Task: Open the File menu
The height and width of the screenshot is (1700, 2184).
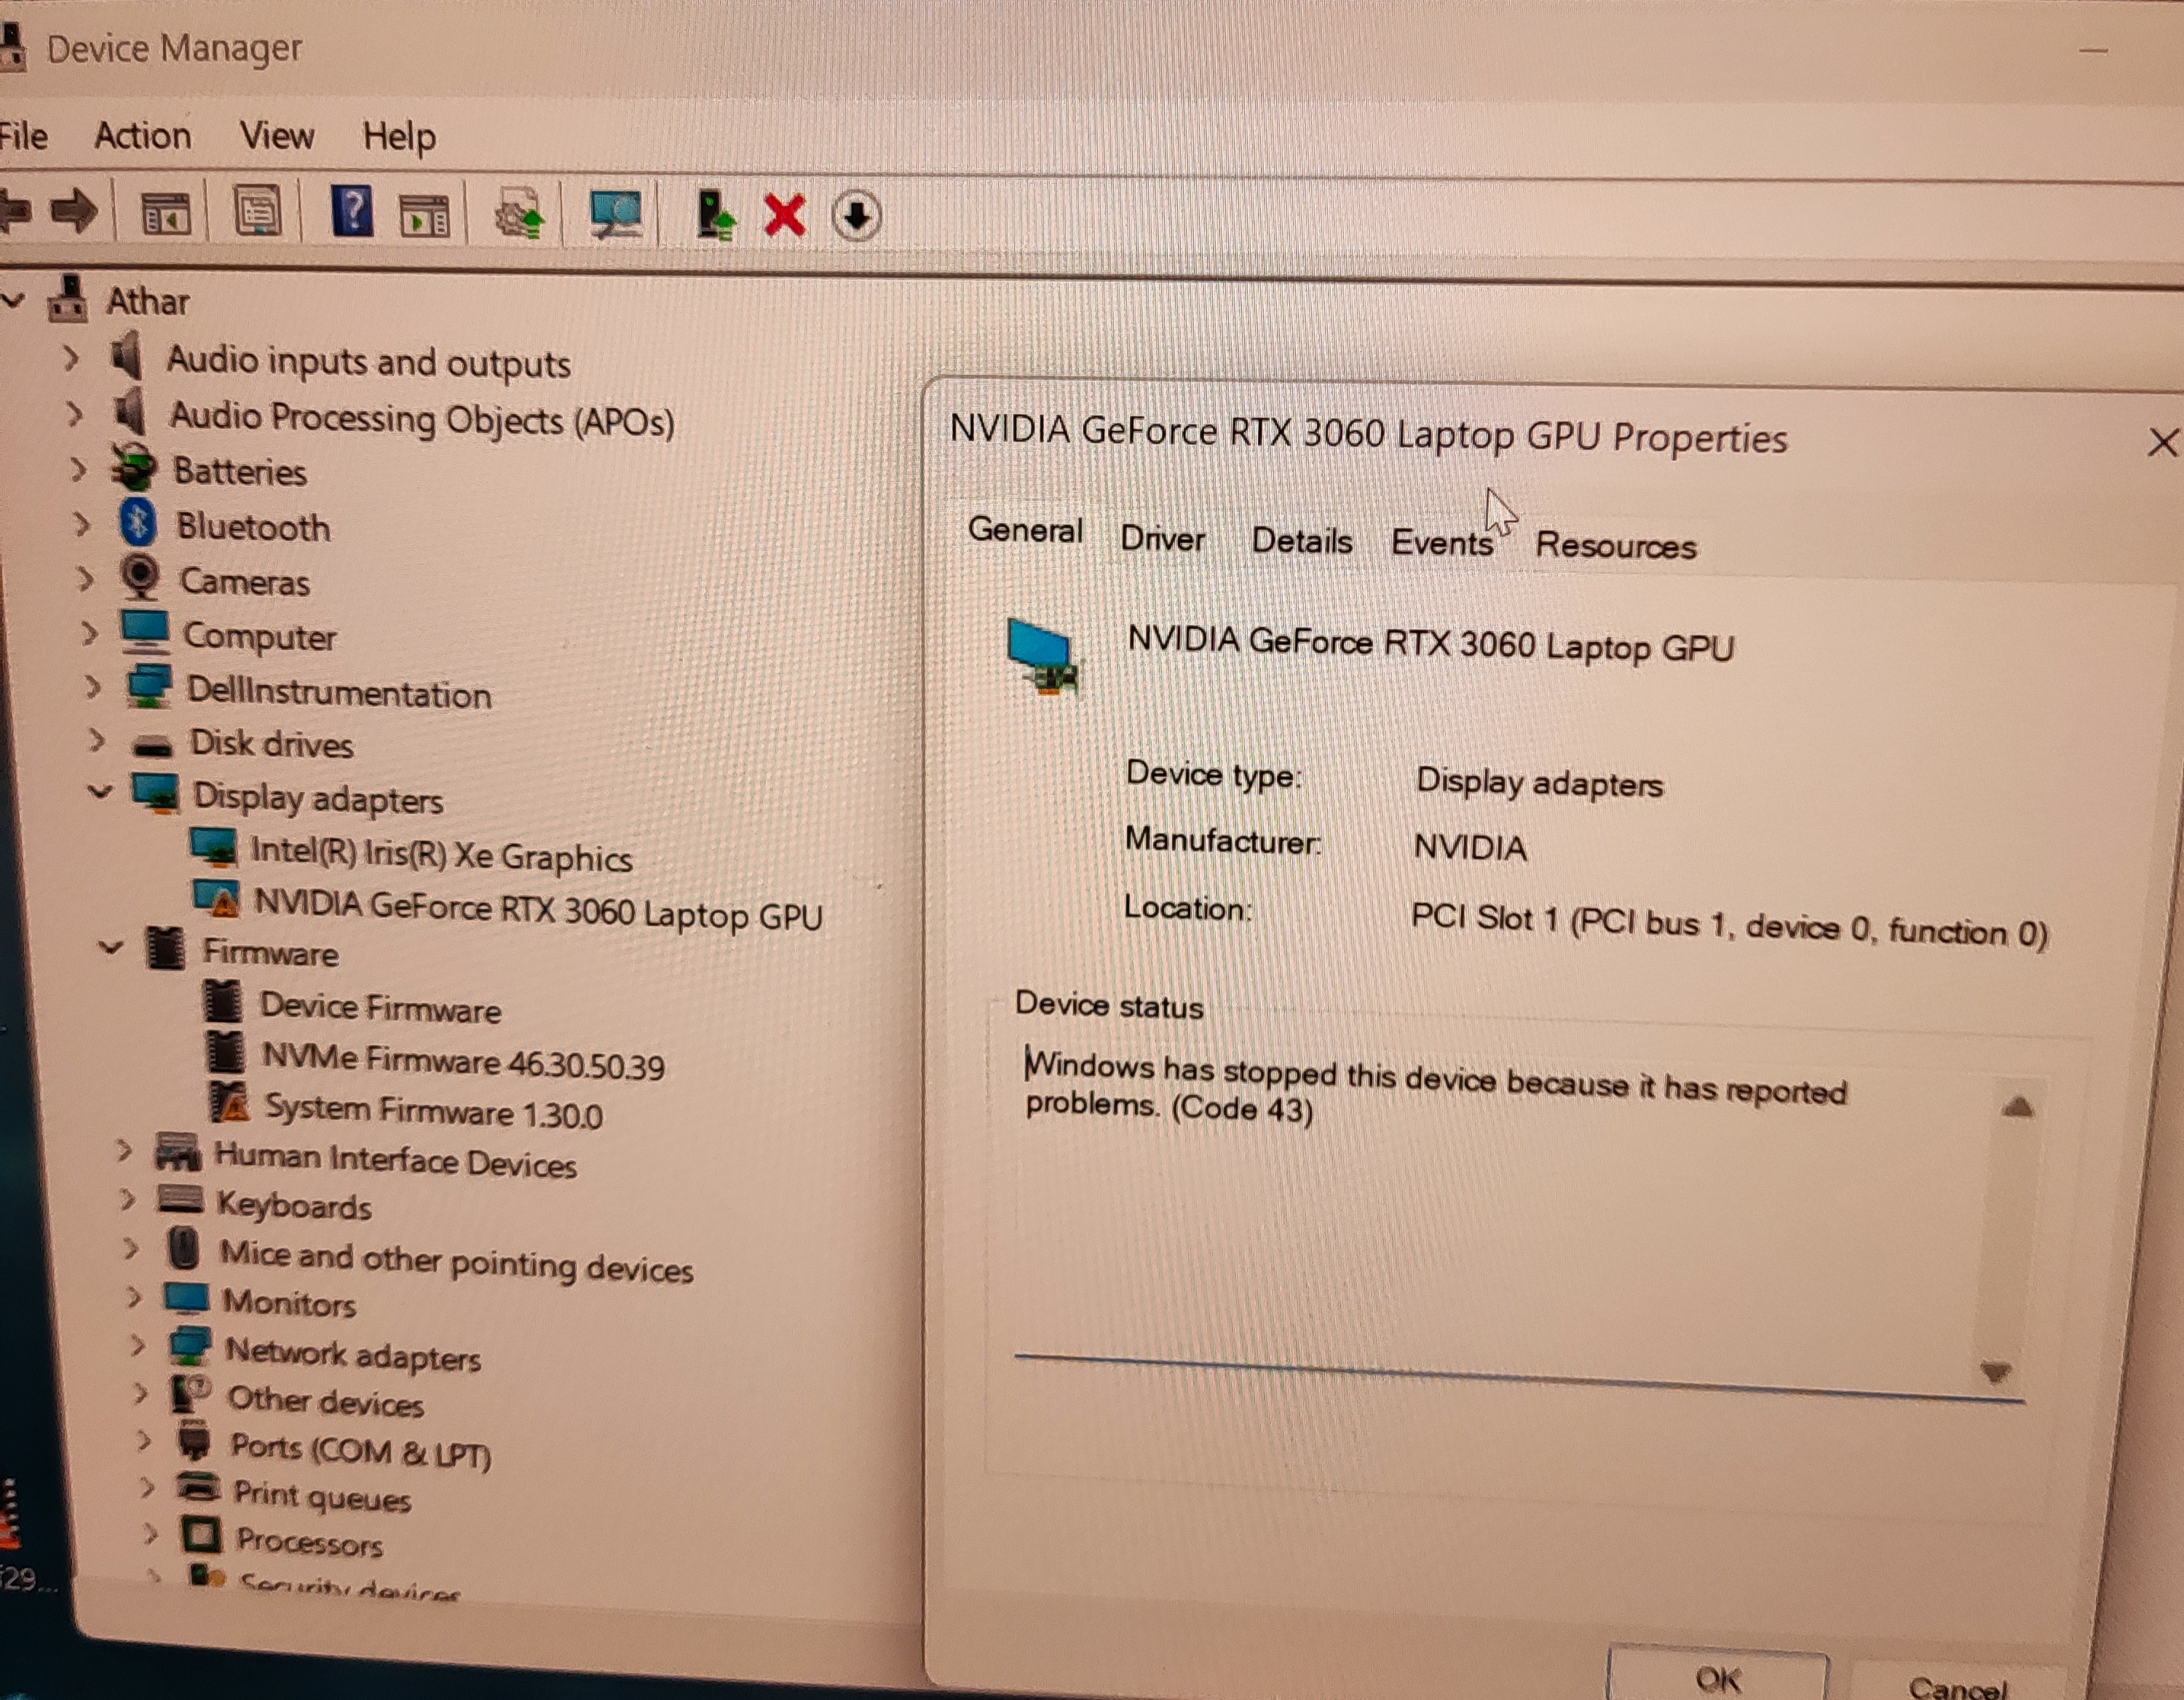Action: [24, 135]
